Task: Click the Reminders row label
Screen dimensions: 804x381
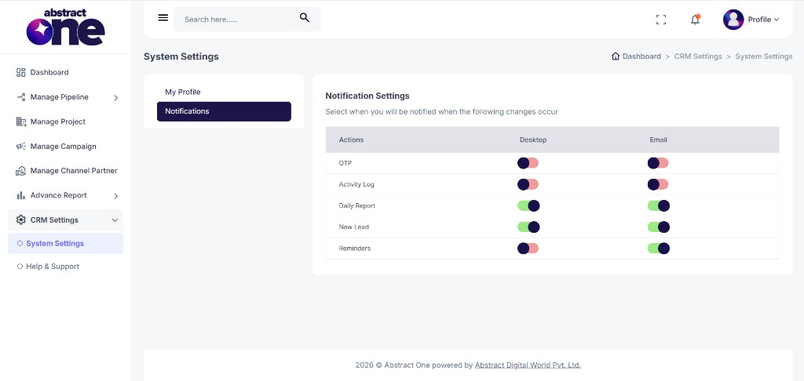Action: [355, 249]
